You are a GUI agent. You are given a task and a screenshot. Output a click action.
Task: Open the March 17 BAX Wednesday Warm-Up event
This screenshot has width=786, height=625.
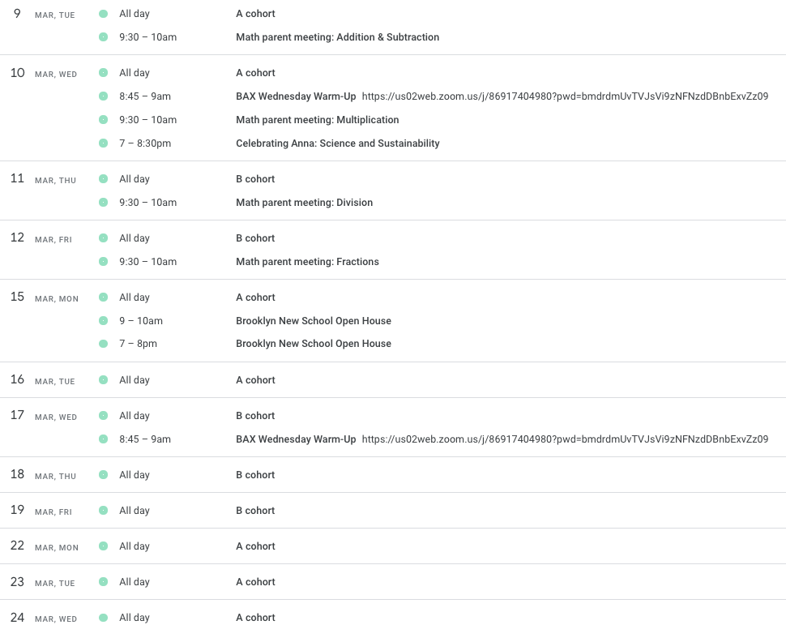[x=296, y=439]
